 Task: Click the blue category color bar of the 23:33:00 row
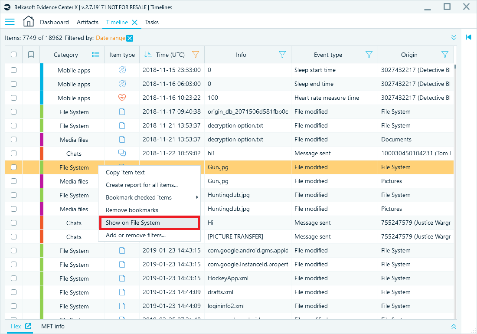coord(42,70)
